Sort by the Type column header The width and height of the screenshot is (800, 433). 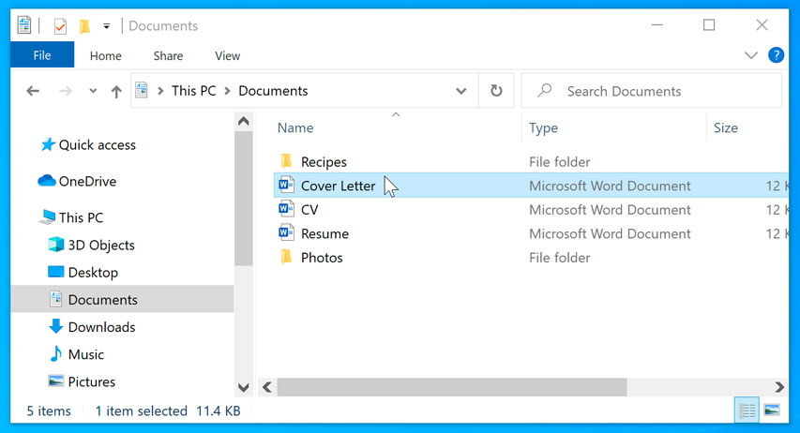[543, 127]
